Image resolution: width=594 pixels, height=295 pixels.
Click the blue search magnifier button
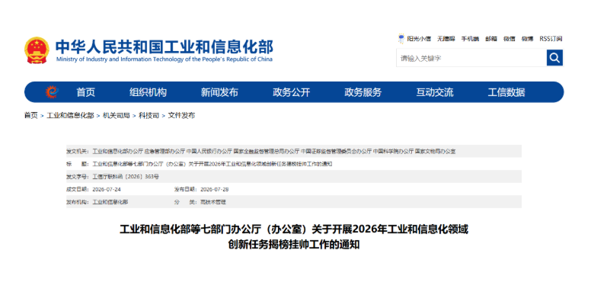coord(554,58)
